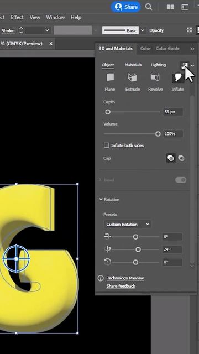Collapse panels with double-arrow icon
The height and width of the screenshot is (354, 199).
pos(192,49)
